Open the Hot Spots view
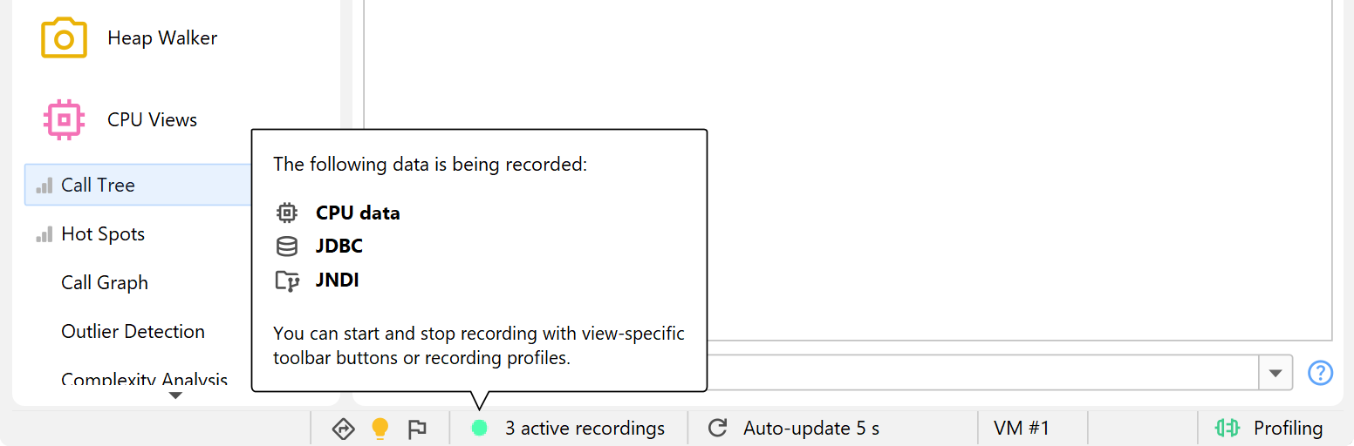 (x=103, y=234)
